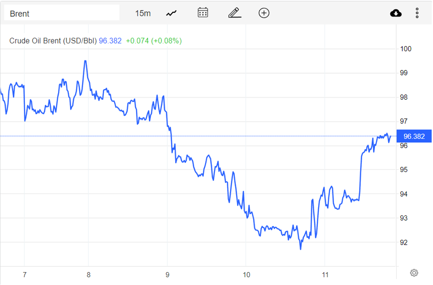Select date label 8 on time axis
Viewport: 433px width, 285px height.
89,274
